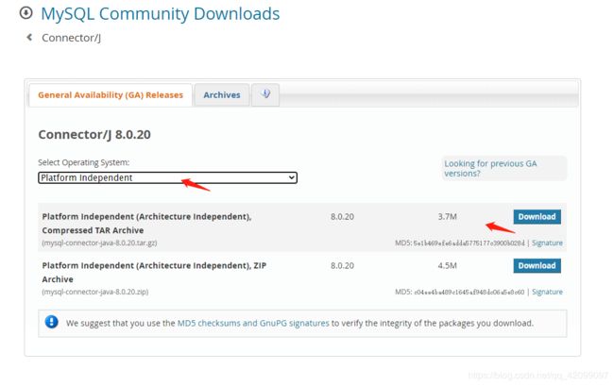This screenshot has width=614, height=386.
Task: Switch to General Availability (GA) Releases tab
Action: [x=111, y=95]
